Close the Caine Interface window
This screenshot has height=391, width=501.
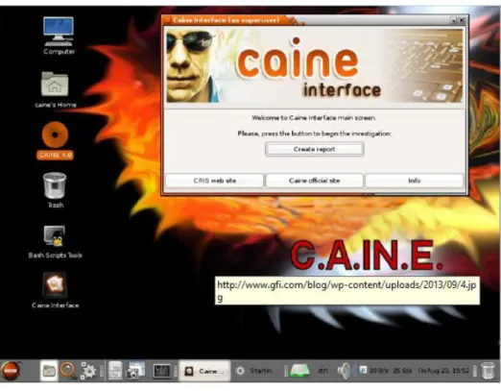[463, 20]
